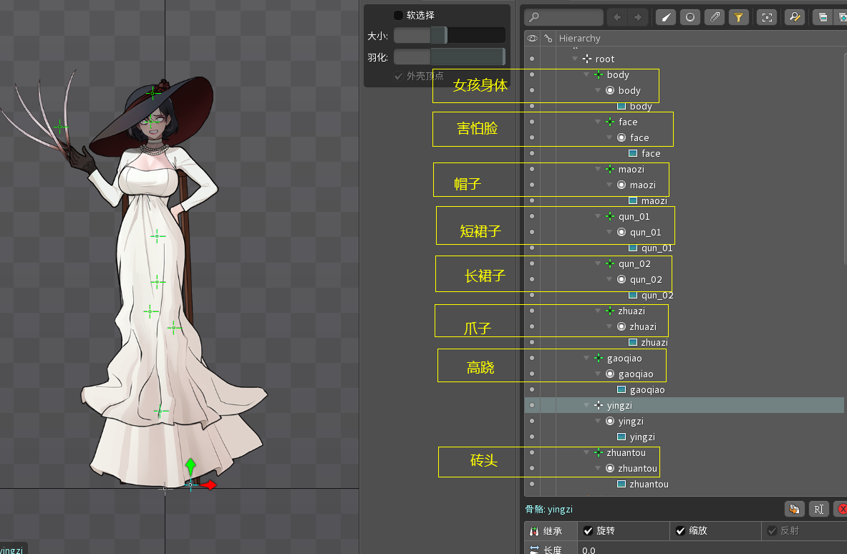Click the 大小 size slider
The image size is (847, 554).
[x=449, y=35]
